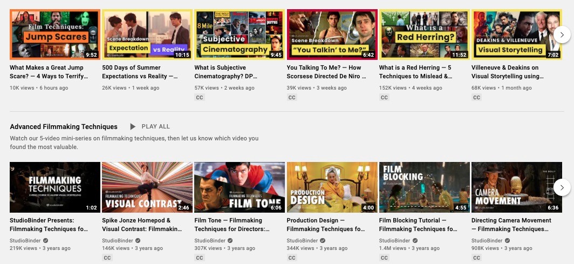The width and height of the screenshot is (574, 264).
Task: Advance Advanced Filmmaking Techniques row with next arrow
Action: [562, 187]
